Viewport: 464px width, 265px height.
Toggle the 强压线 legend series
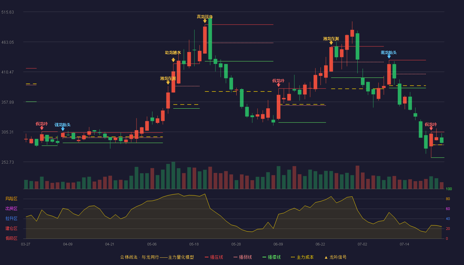[214, 257]
